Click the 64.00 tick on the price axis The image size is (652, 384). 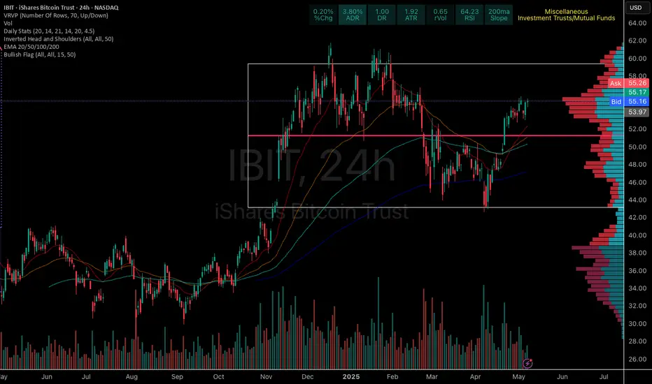(x=637, y=23)
